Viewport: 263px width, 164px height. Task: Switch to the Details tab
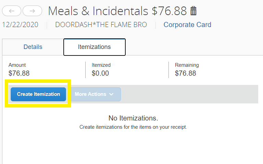pyautogui.click(x=33, y=47)
